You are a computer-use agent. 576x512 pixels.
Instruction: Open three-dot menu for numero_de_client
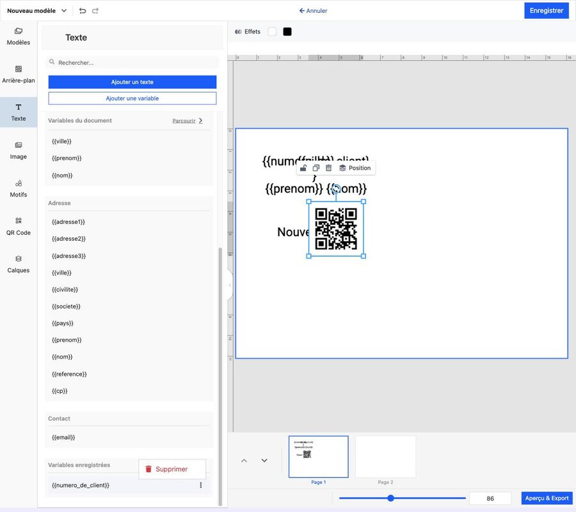(x=200, y=485)
